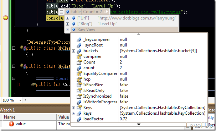Select the buckets value Hashtable.bucket[3]
Viewport: 216px width, 131px height.
158,51
